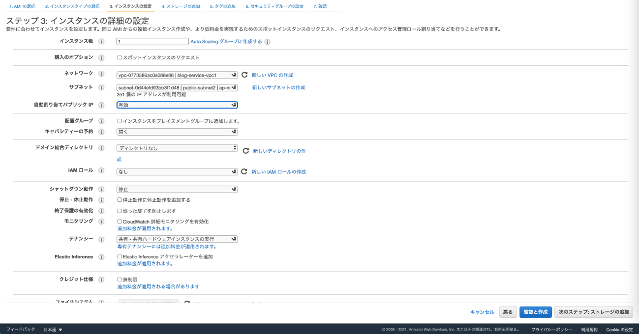Image resolution: width=639 pixels, height=334 pixels.
Task: Refresh the VPC network list
Action: click(244, 75)
